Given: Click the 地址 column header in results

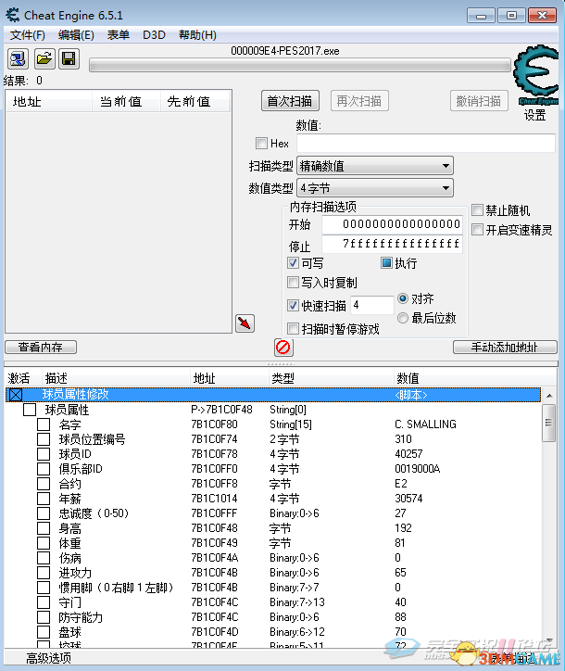Looking at the screenshot, I should tap(49, 101).
